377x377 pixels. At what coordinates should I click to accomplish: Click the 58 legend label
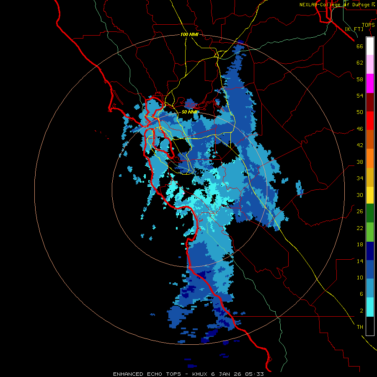pyautogui.click(x=360, y=79)
